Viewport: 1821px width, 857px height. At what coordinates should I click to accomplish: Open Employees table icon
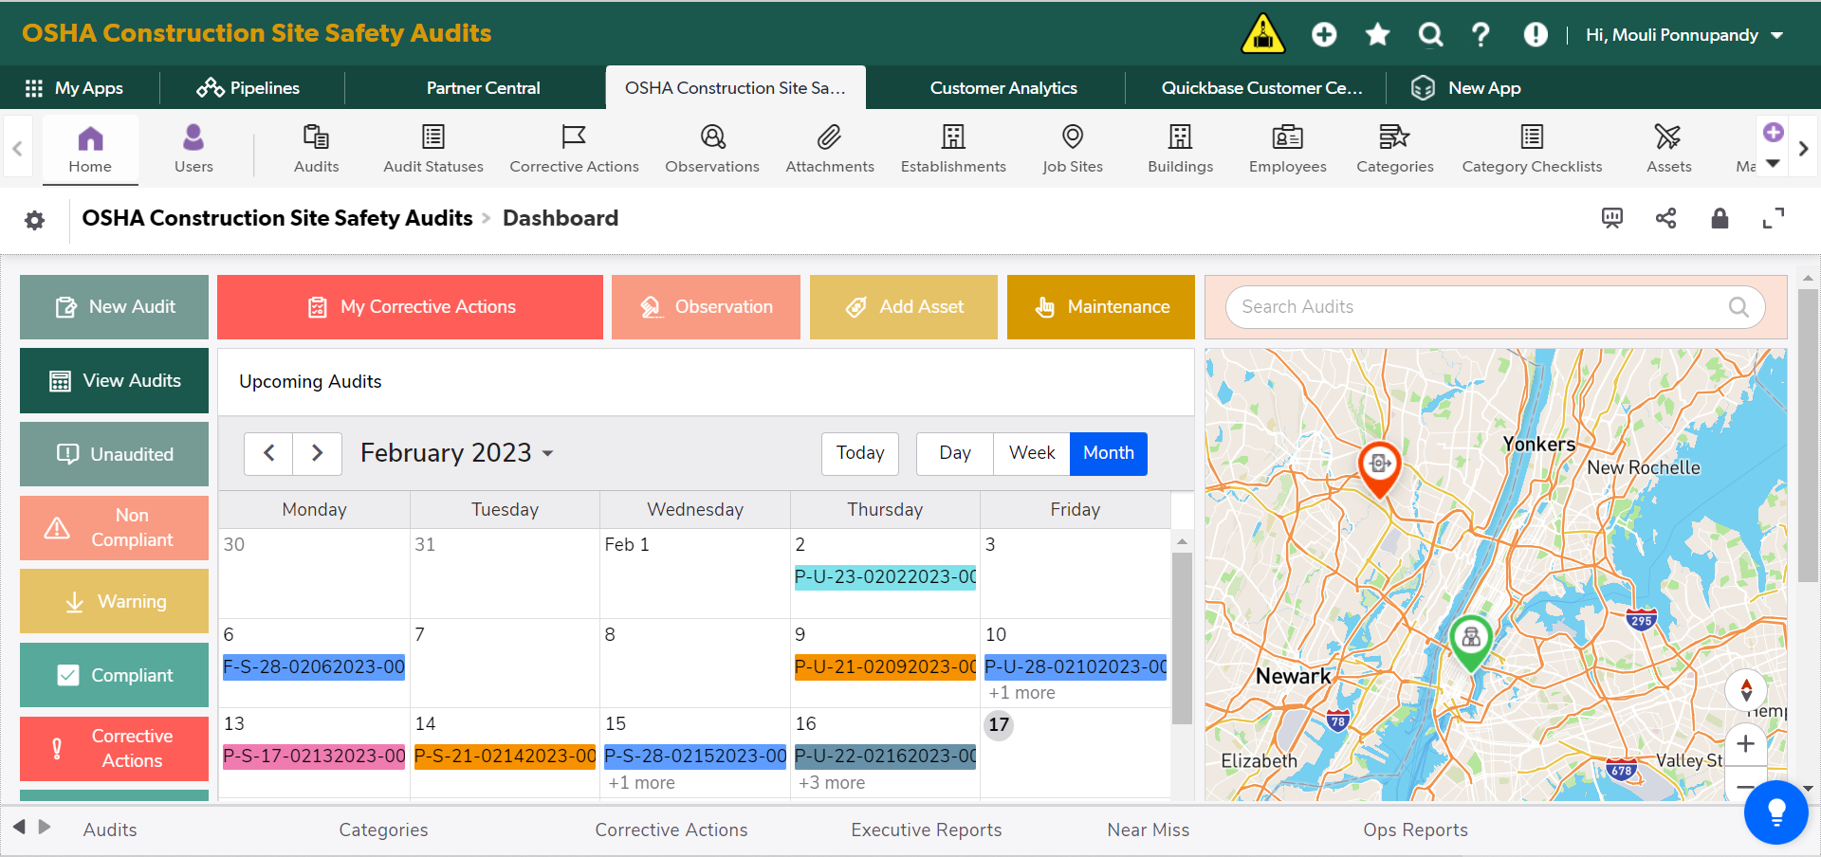pyautogui.click(x=1287, y=149)
